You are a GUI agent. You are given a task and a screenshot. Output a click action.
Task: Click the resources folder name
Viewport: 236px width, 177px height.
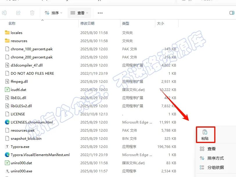19,41
